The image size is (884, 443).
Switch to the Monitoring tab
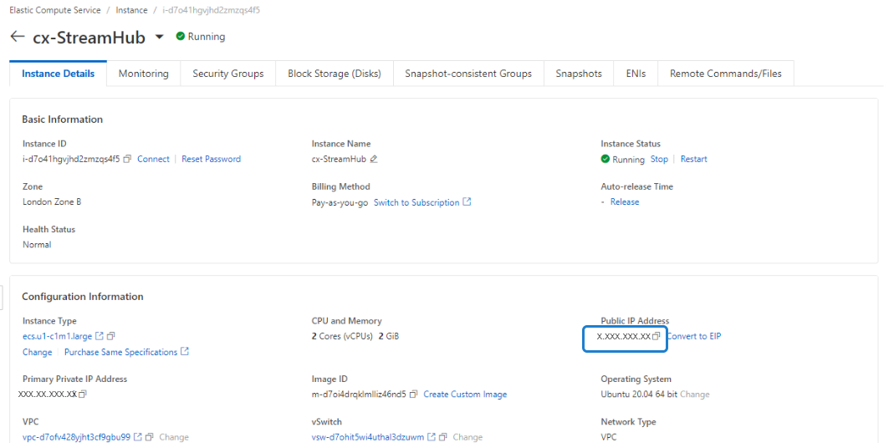(143, 74)
